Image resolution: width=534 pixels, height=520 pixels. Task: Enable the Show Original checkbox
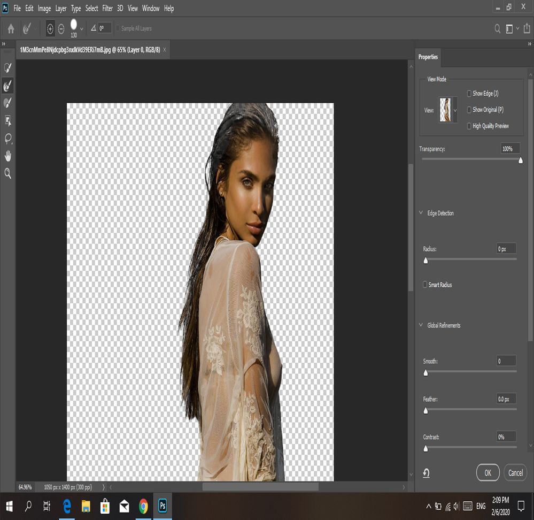click(x=469, y=110)
